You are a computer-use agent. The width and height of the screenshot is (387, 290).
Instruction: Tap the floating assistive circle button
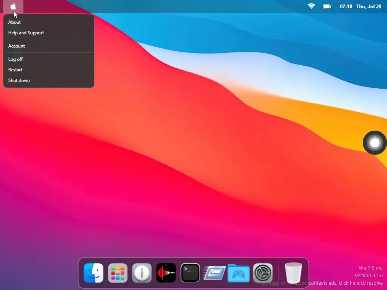tap(375, 142)
